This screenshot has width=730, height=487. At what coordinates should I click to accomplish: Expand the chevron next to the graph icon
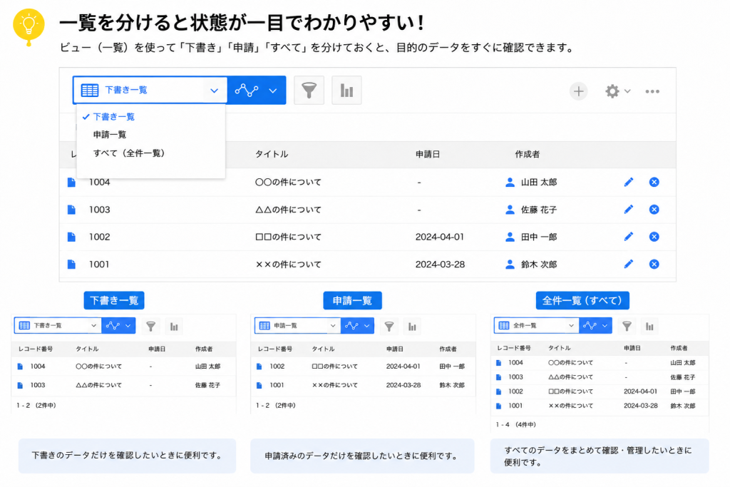273,91
